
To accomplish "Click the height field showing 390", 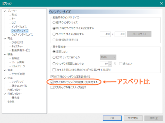I will tap(120, 34).
